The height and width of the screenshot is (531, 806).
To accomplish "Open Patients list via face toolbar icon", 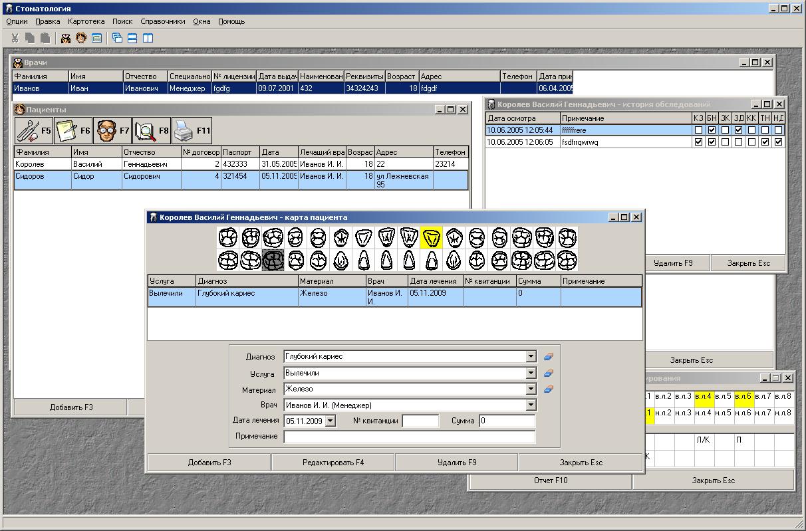I will click(x=81, y=38).
